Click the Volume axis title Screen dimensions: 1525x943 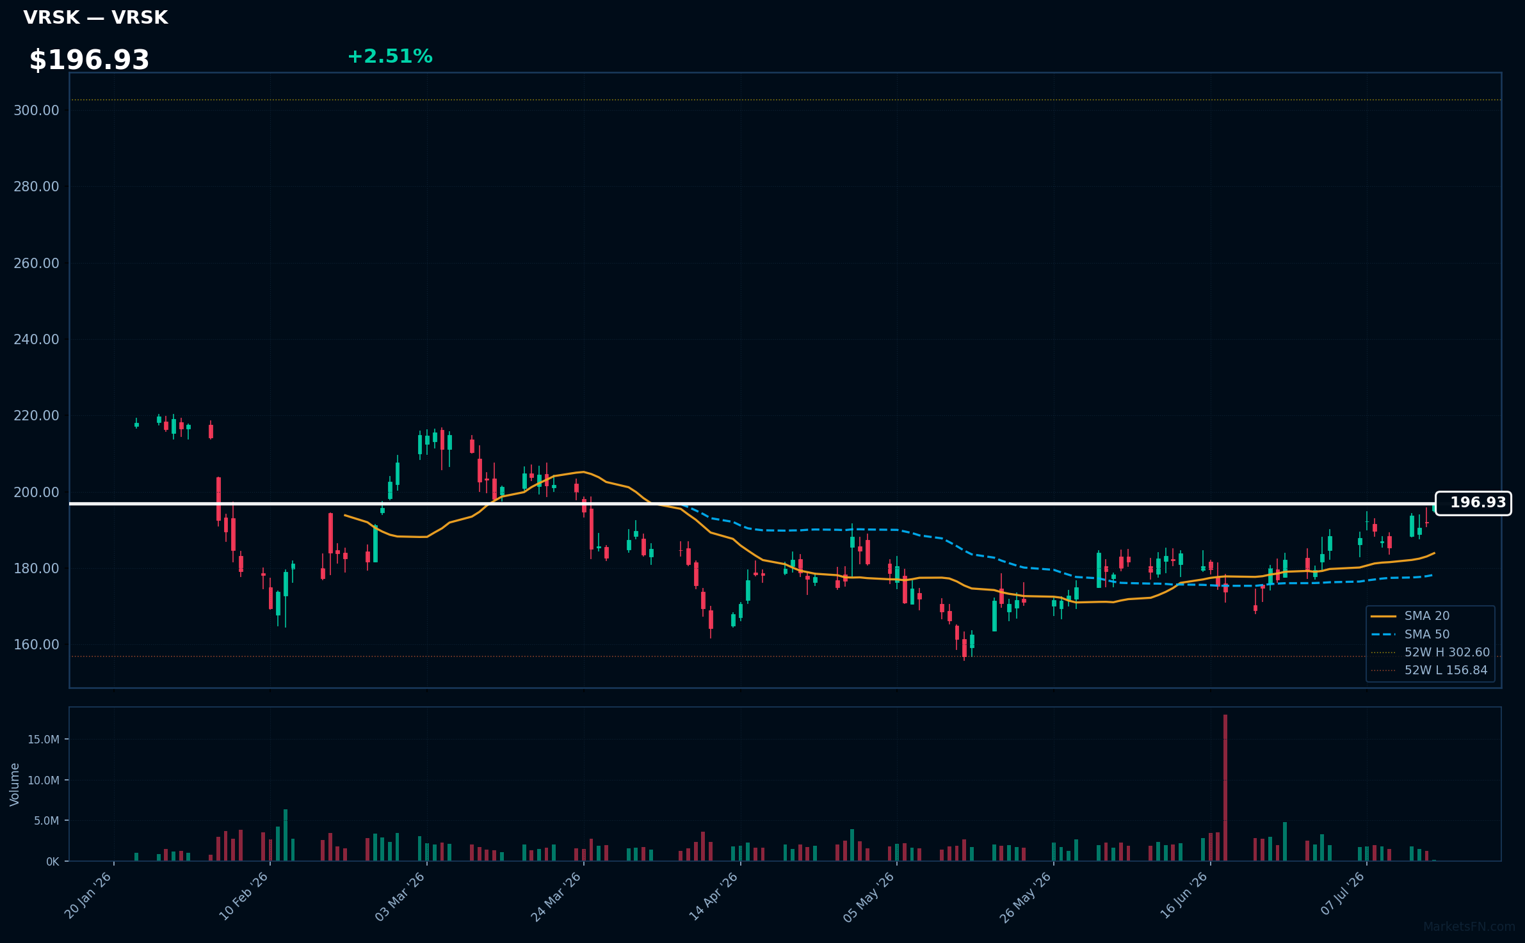tap(15, 784)
